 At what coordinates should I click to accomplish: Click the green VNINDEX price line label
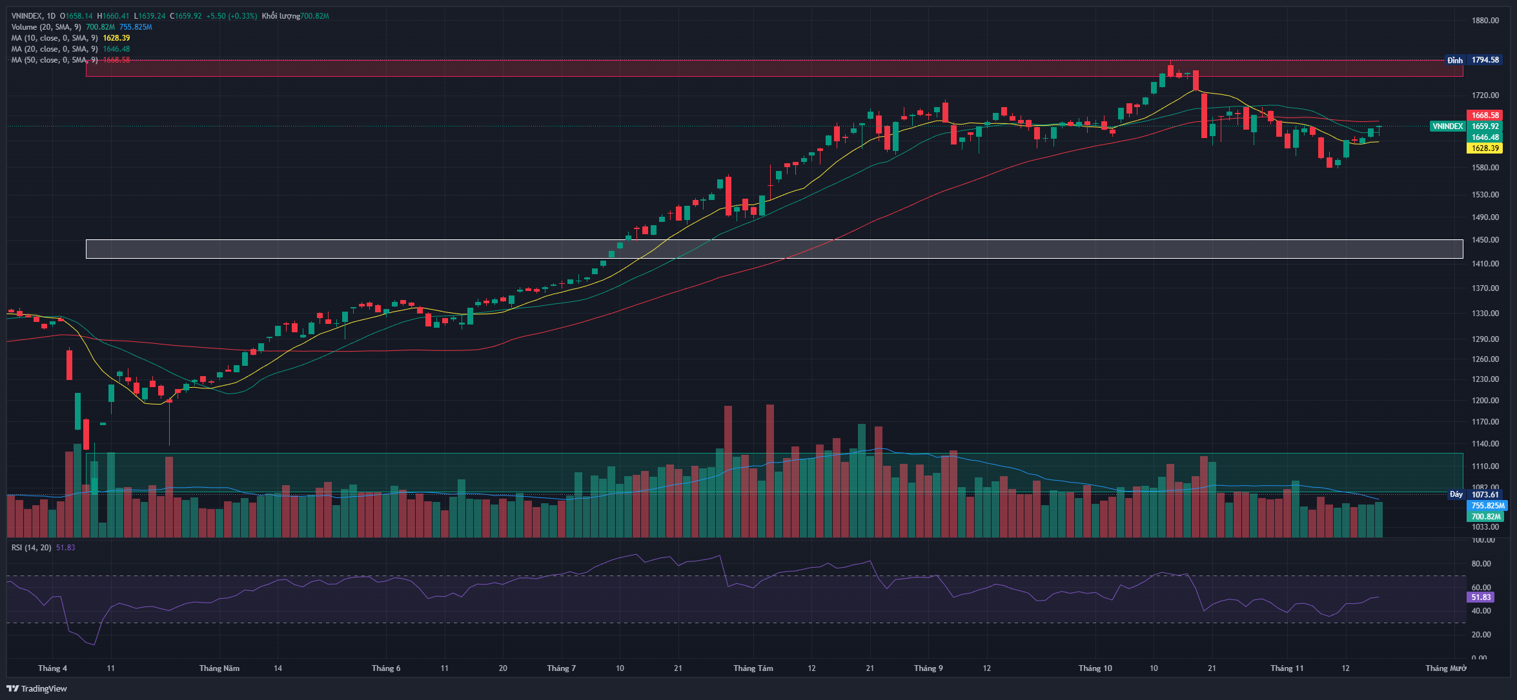click(x=1448, y=126)
